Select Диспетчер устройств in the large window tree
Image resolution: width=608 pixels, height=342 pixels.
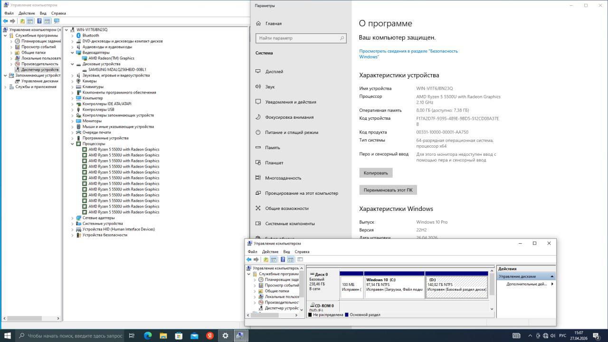40,70
